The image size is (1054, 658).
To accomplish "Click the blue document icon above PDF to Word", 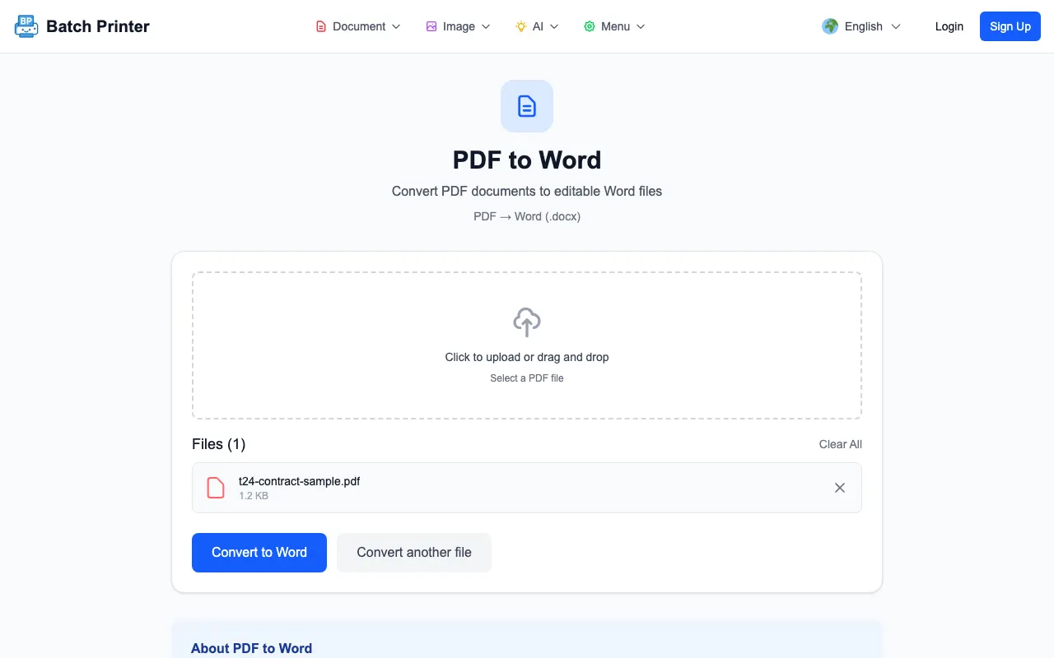I will [527, 106].
